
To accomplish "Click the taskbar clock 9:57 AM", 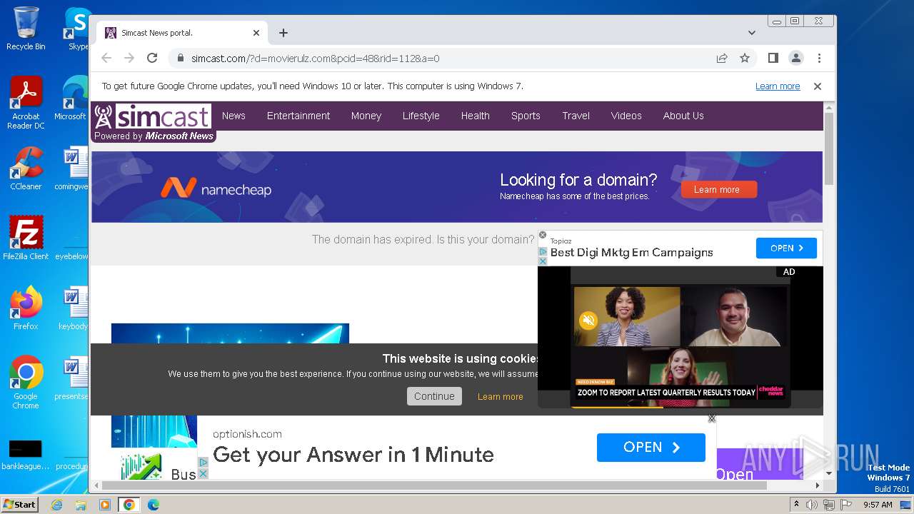I will (x=878, y=505).
